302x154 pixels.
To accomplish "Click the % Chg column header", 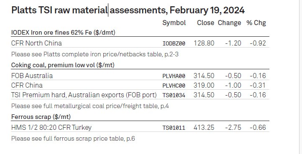I will (x=256, y=23).
